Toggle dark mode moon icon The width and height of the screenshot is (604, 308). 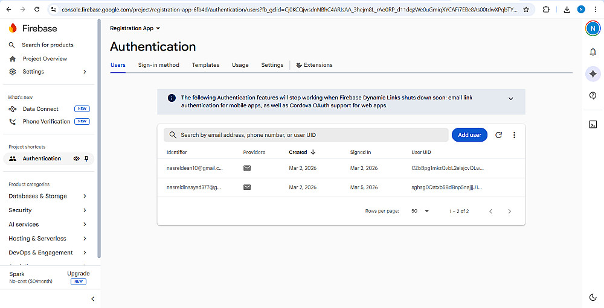[x=593, y=297]
